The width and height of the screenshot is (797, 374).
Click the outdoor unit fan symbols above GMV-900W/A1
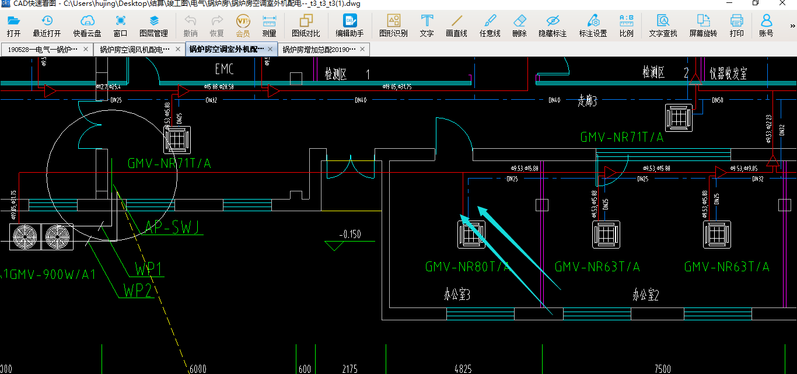pos(41,237)
